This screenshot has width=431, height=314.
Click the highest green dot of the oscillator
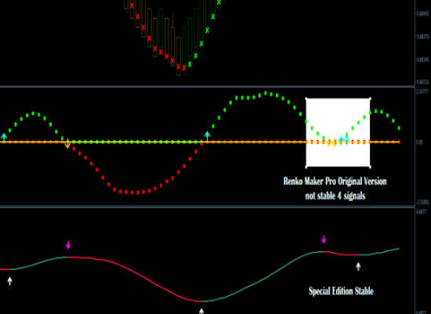click(266, 93)
